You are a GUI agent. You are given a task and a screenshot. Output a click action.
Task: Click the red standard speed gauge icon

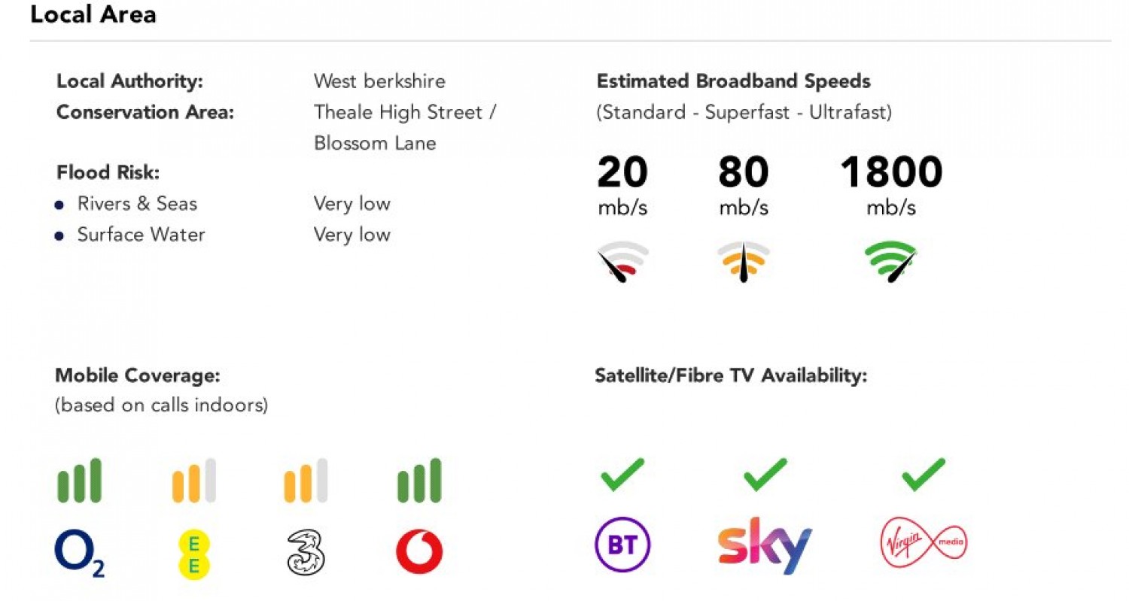coord(624,261)
